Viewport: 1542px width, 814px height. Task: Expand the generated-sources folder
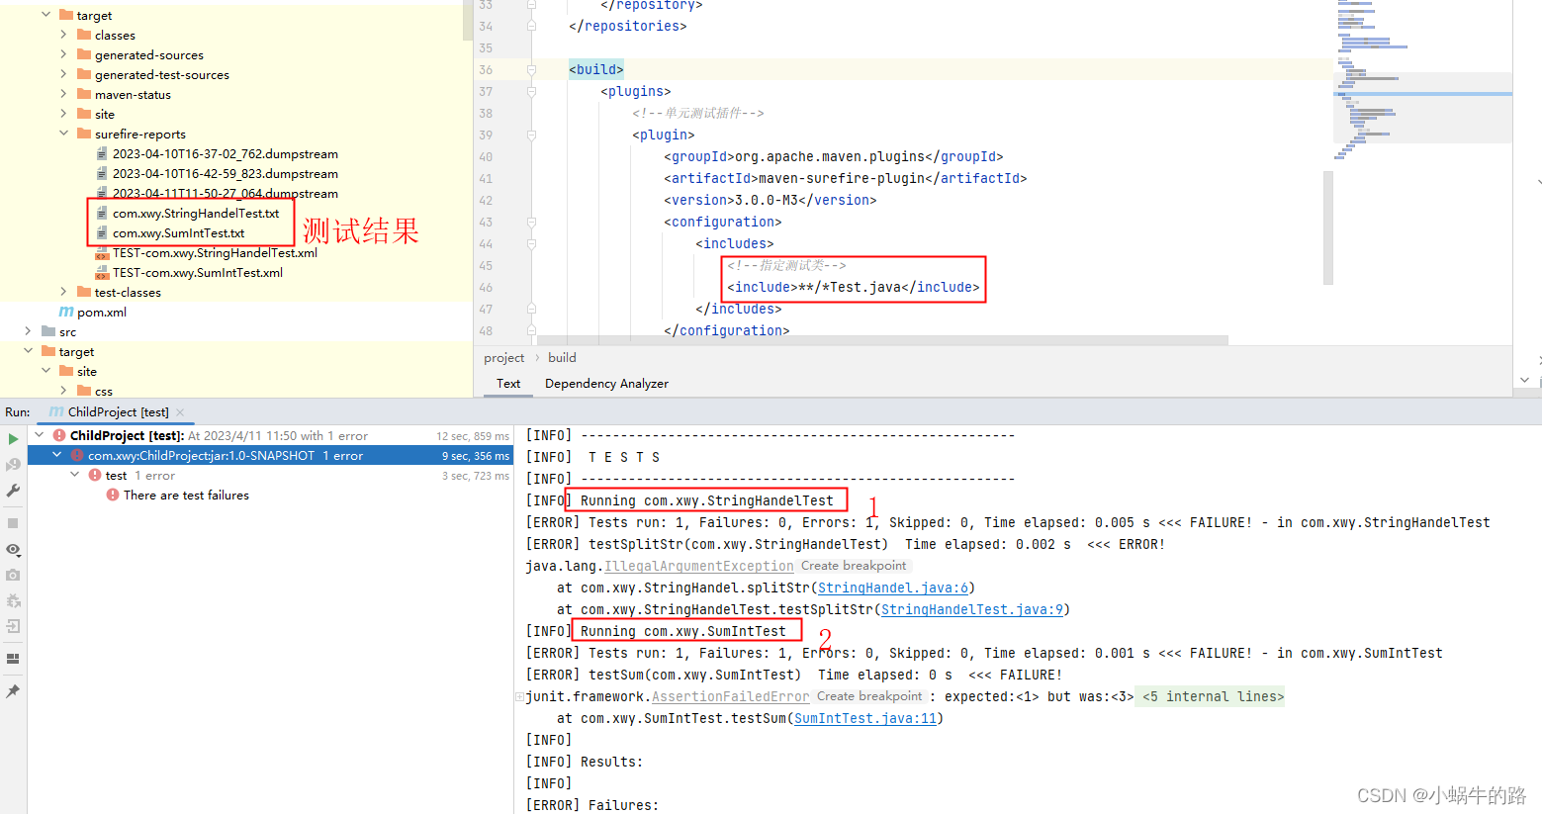(x=63, y=54)
